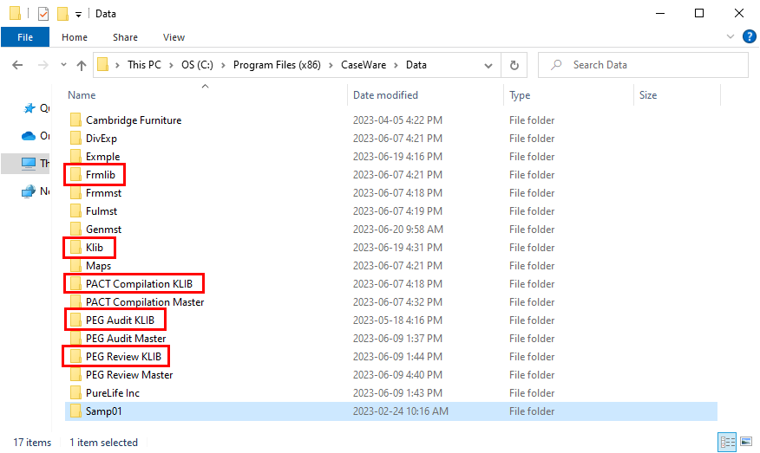The width and height of the screenshot is (760, 453).
Task: Click the Properties quick access toolbar icon
Action: coord(43,14)
